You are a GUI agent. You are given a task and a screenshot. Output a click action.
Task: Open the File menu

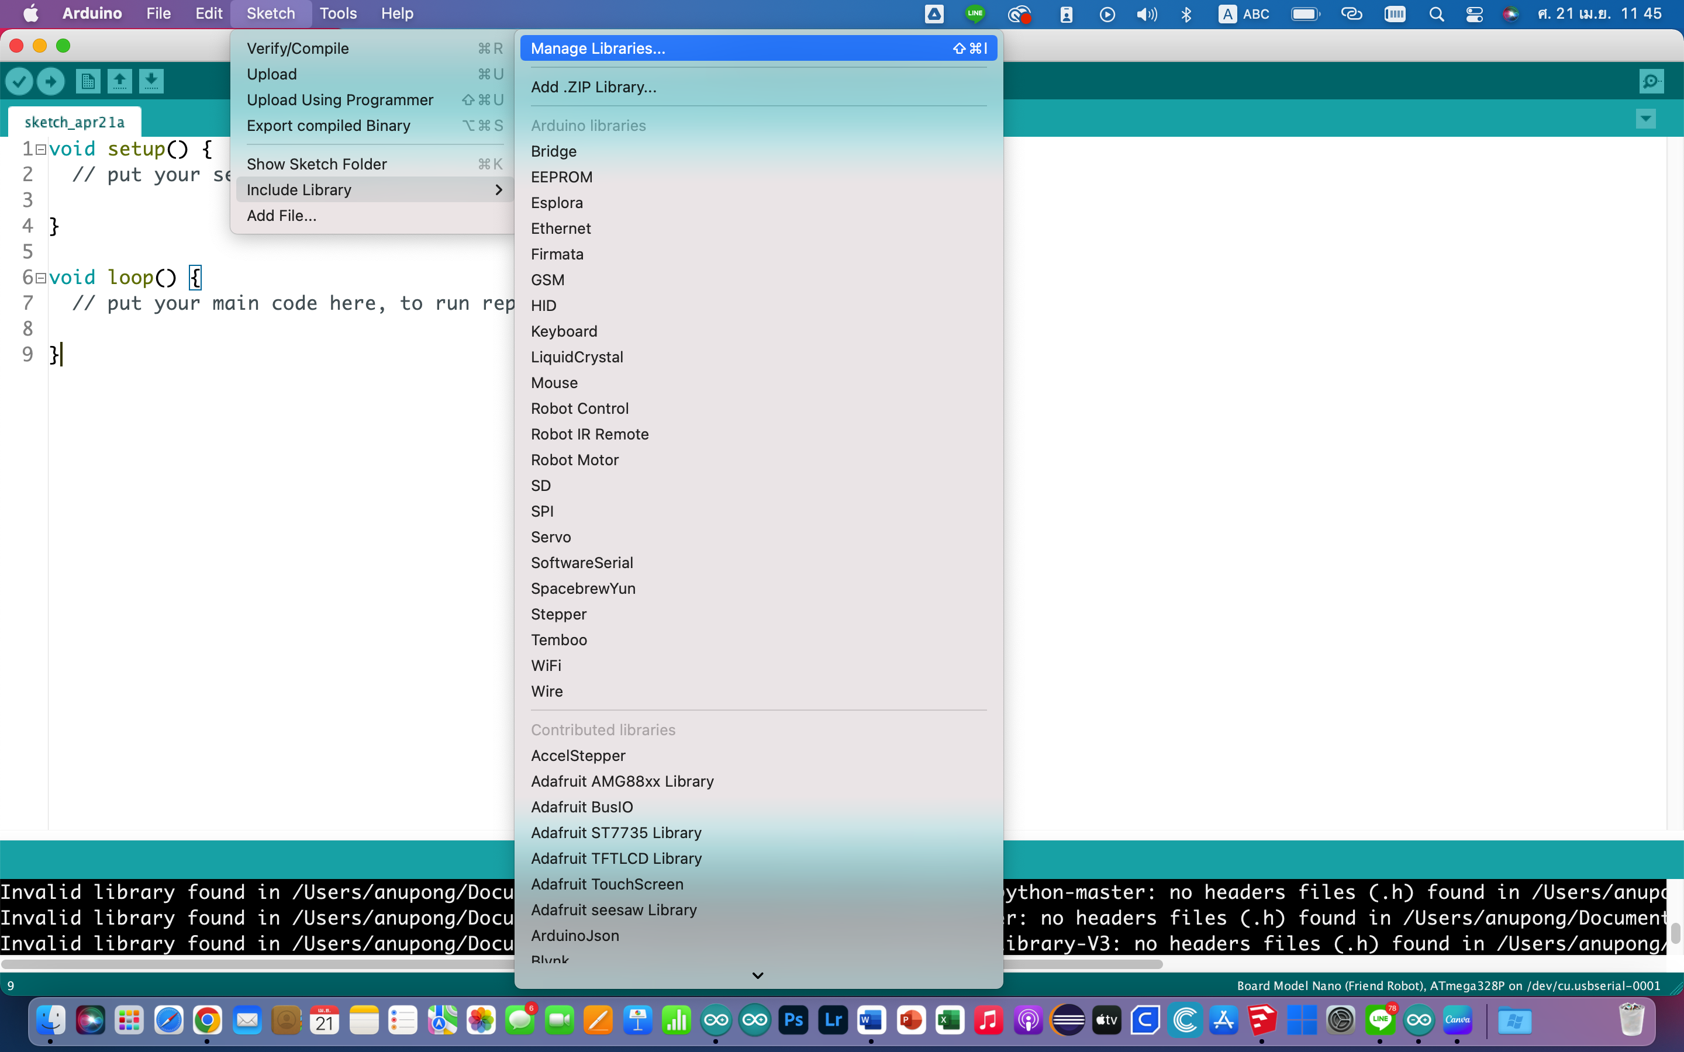[x=158, y=13]
